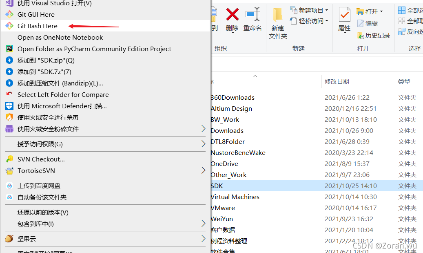Open the 新建项目 dropdown arrow
423x253 pixels.
click(327, 10)
